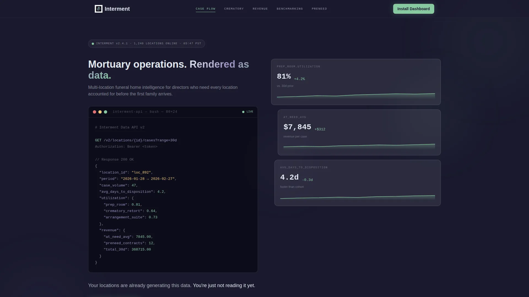Image resolution: width=529 pixels, height=297 pixels.
Task: Open the Preneed nav tab
Action: pyautogui.click(x=319, y=9)
